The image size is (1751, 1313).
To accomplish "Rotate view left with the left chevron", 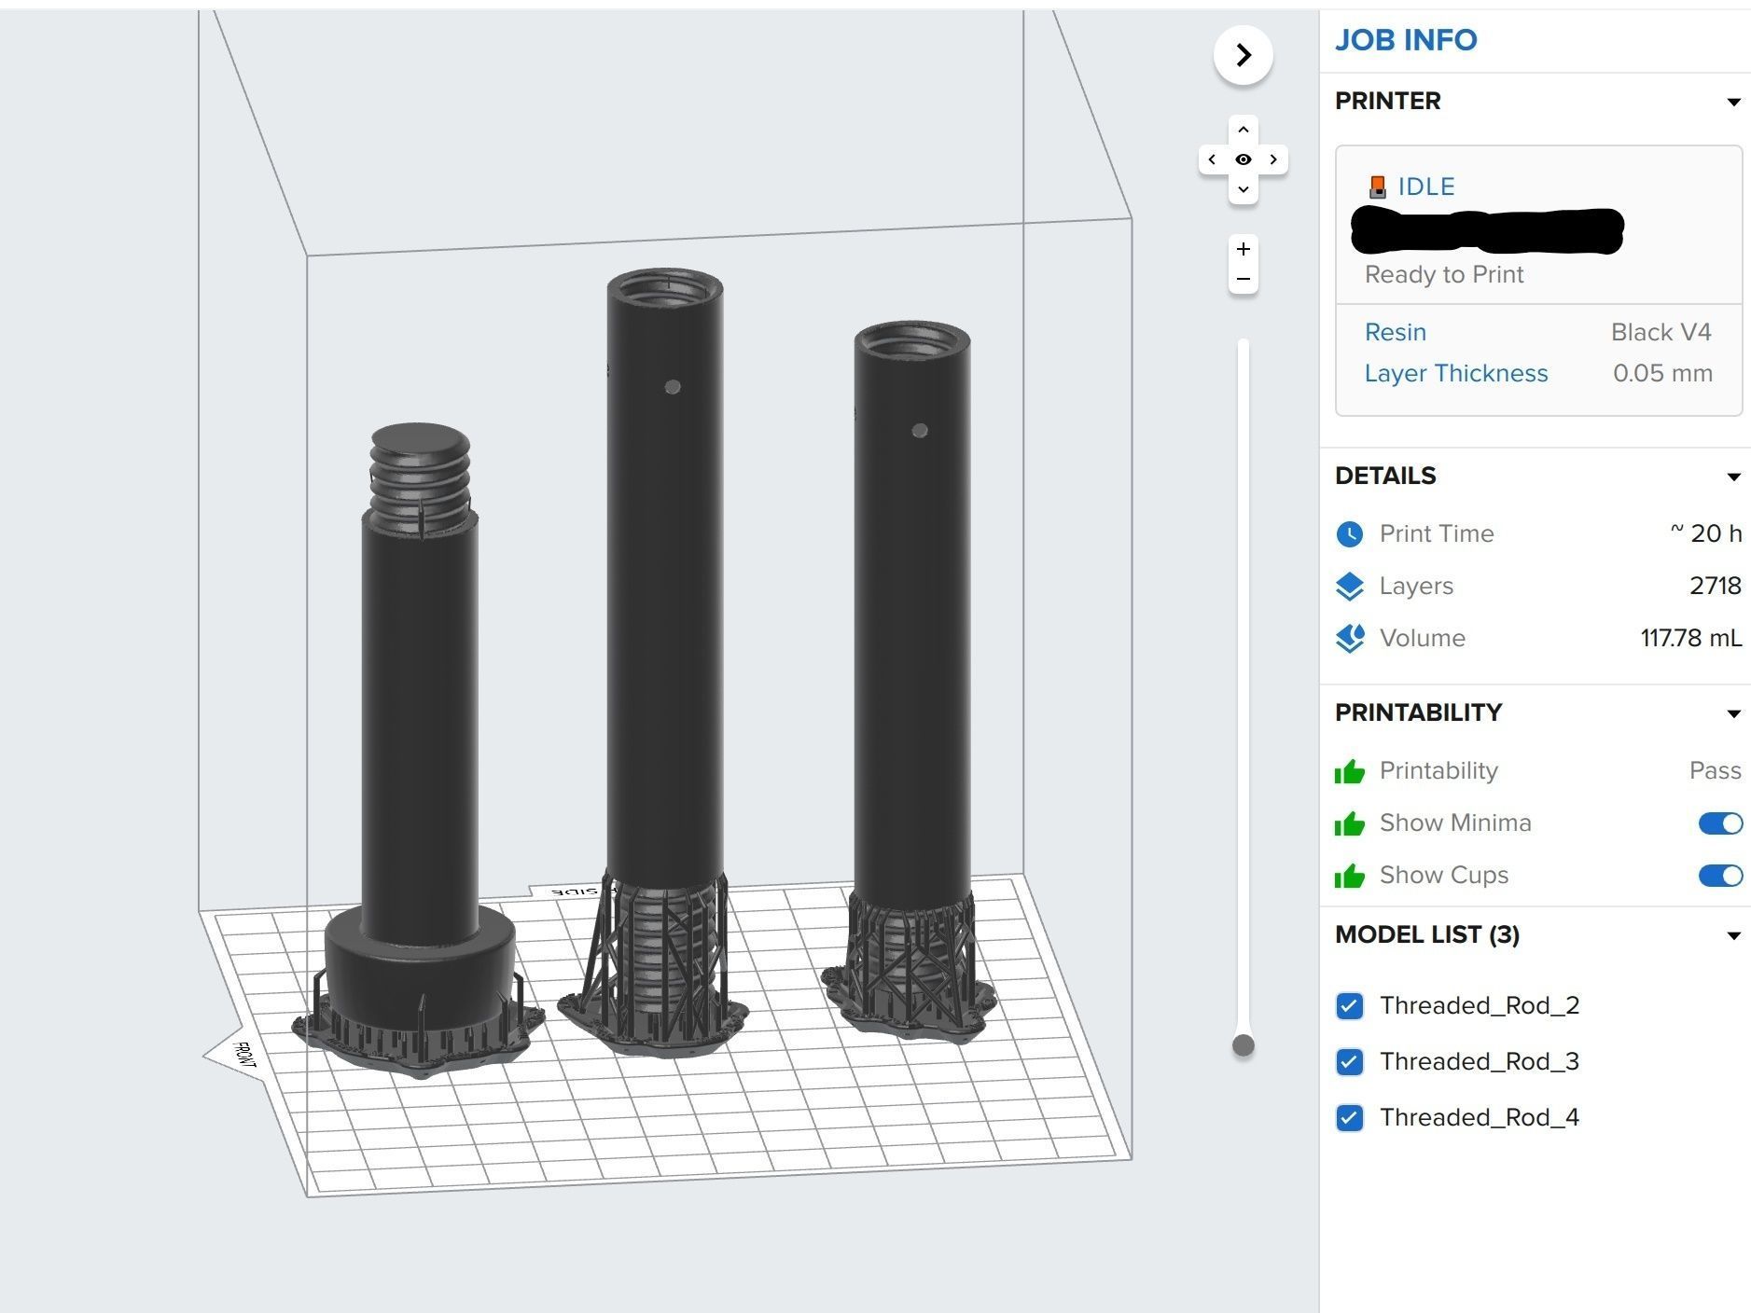I will click(1213, 159).
